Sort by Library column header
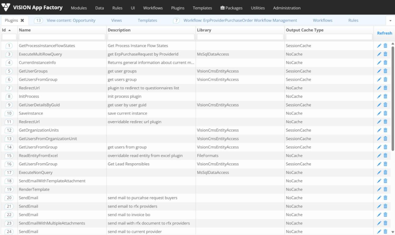Screen dimensions: 395x235 click(204, 30)
